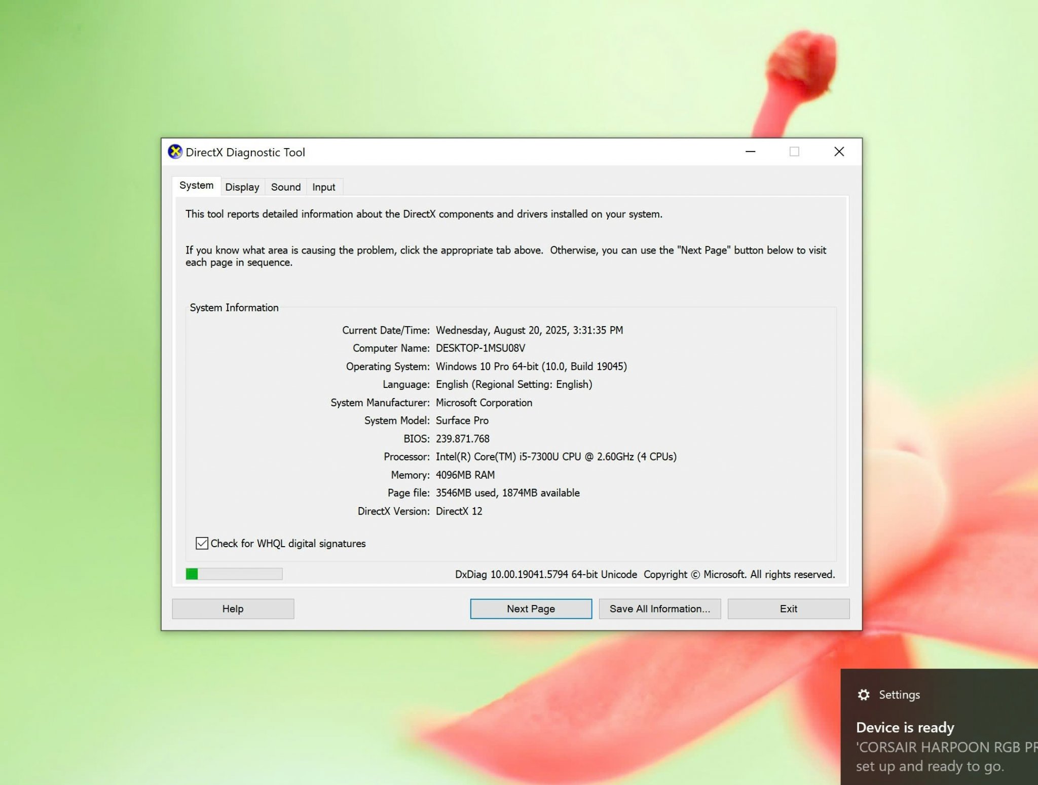The image size is (1038, 785).
Task: Click the English regional setting language value
Action: coord(514,384)
